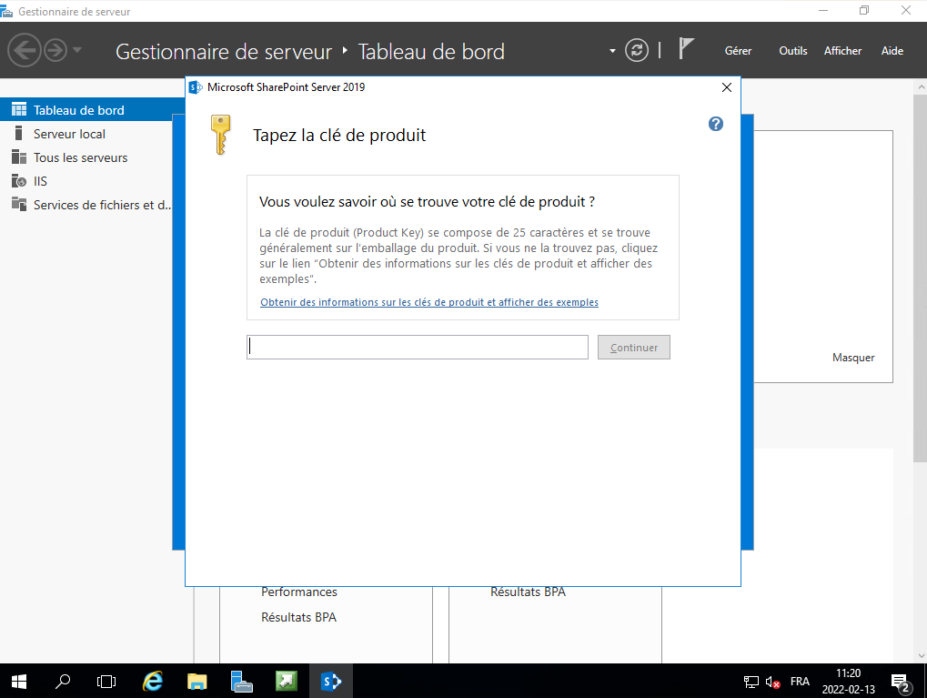
Task: Select Serveur local in the sidebar
Action: 69,134
